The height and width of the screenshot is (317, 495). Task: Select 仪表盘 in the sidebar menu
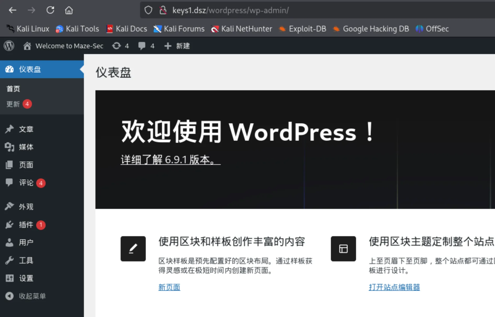pyautogui.click(x=42, y=69)
